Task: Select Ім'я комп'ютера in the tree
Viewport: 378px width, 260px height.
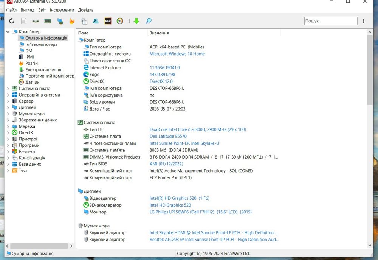Action: pos(41,44)
